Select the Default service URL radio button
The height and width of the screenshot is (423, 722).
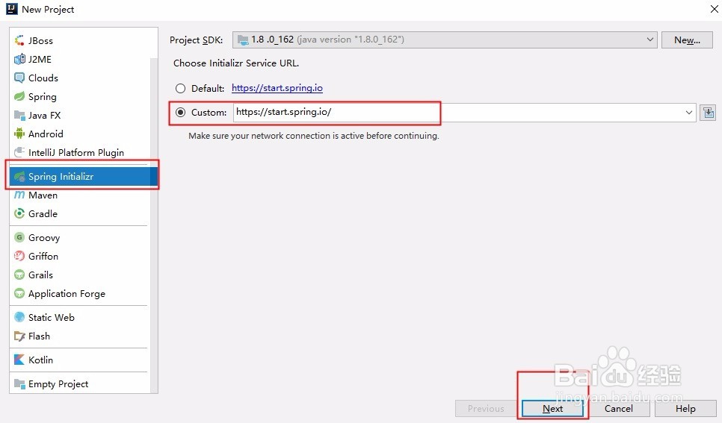pyautogui.click(x=181, y=88)
